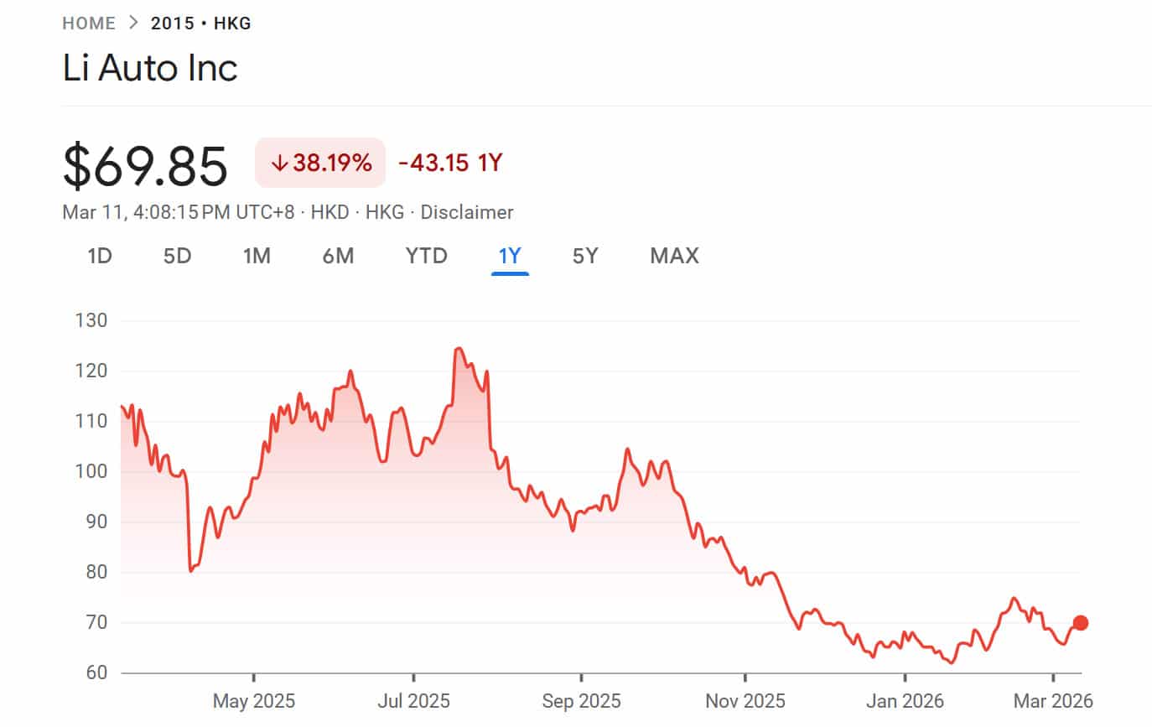Viewport: 1152px width, 727px height.
Task: Switch to the 1D chart view
Action: 99,256
